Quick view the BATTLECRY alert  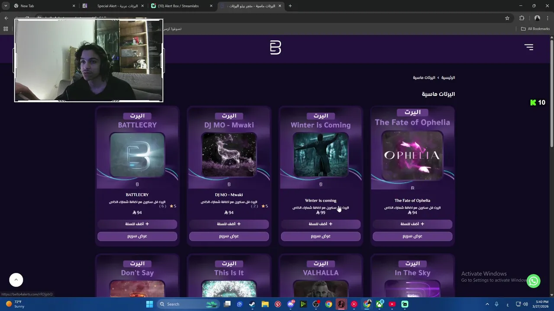tap(137, 236)
